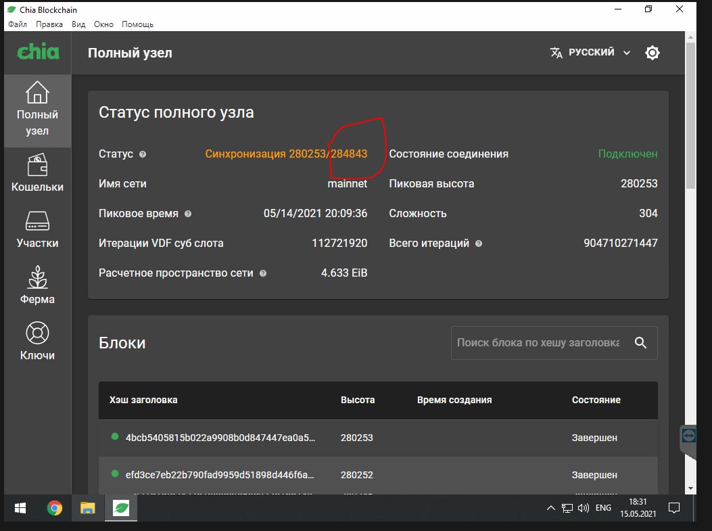Click the scrollbar down arrow

click(x=690, y=488)
